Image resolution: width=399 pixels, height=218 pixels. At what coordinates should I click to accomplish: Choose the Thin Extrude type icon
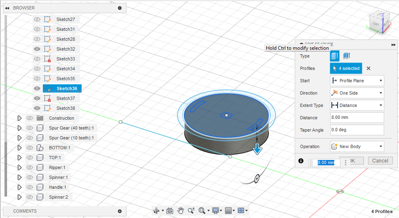tap(347, 56)
